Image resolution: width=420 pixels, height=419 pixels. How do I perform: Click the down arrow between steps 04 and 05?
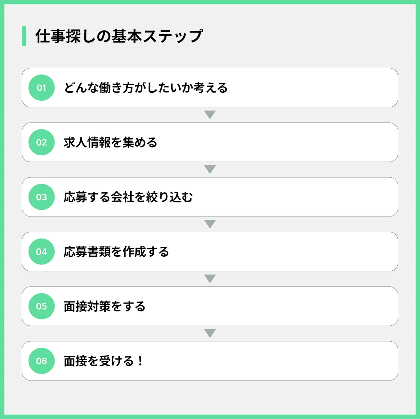210,278
